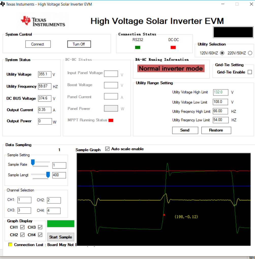
Task: Click the Output Current reading 0.35
Action: pos(45,110)
